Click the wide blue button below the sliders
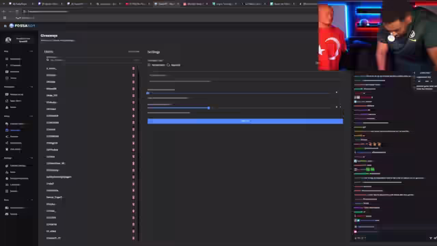This screenshot has width=437, height=246. point(245,121)
